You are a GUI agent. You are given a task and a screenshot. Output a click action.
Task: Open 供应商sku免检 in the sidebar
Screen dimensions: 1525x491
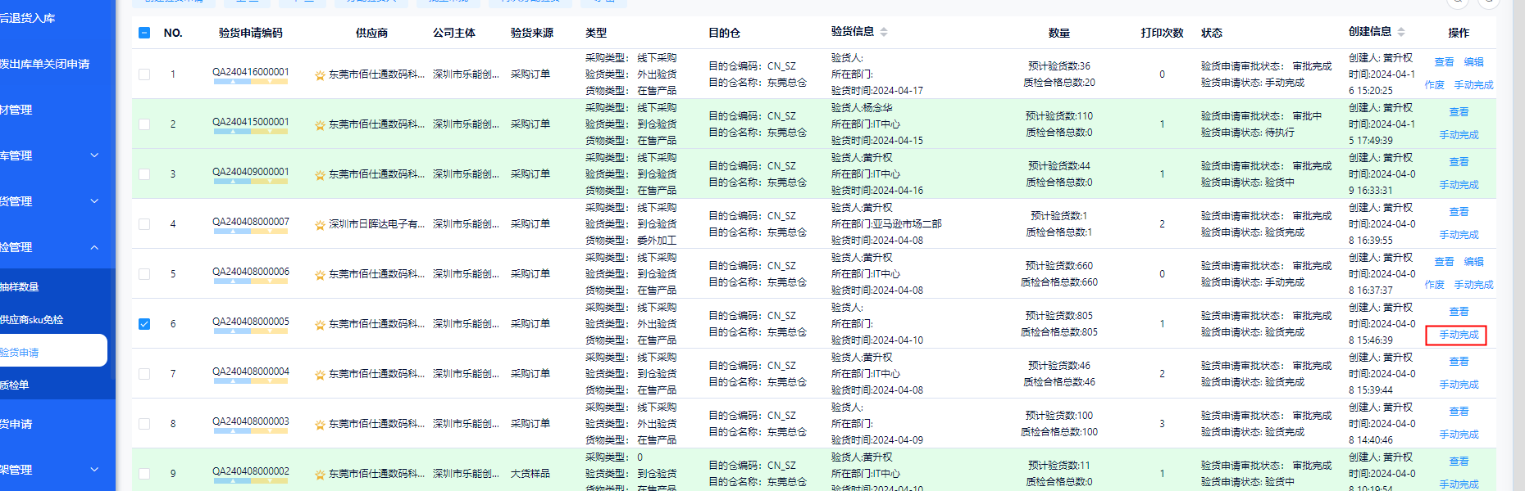coord(32,320)
